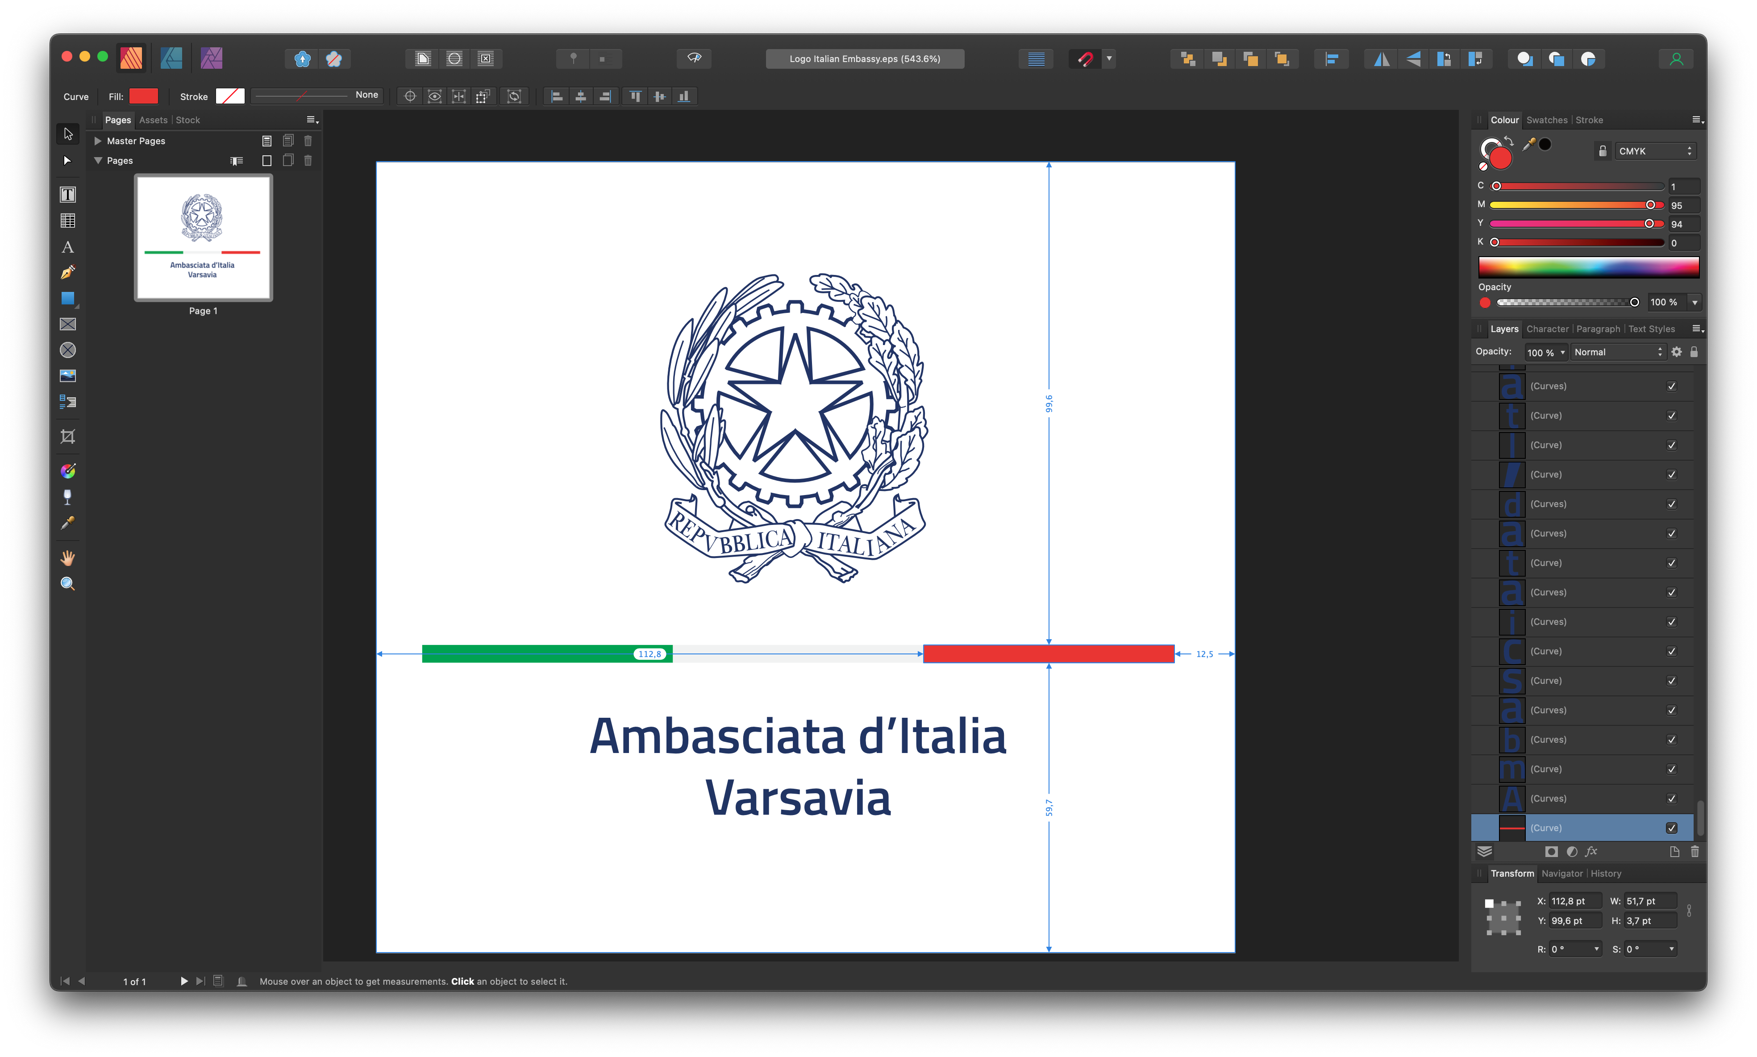
Task: Toggle the colour model lock icon
Action: click(x=1603, y=151)
